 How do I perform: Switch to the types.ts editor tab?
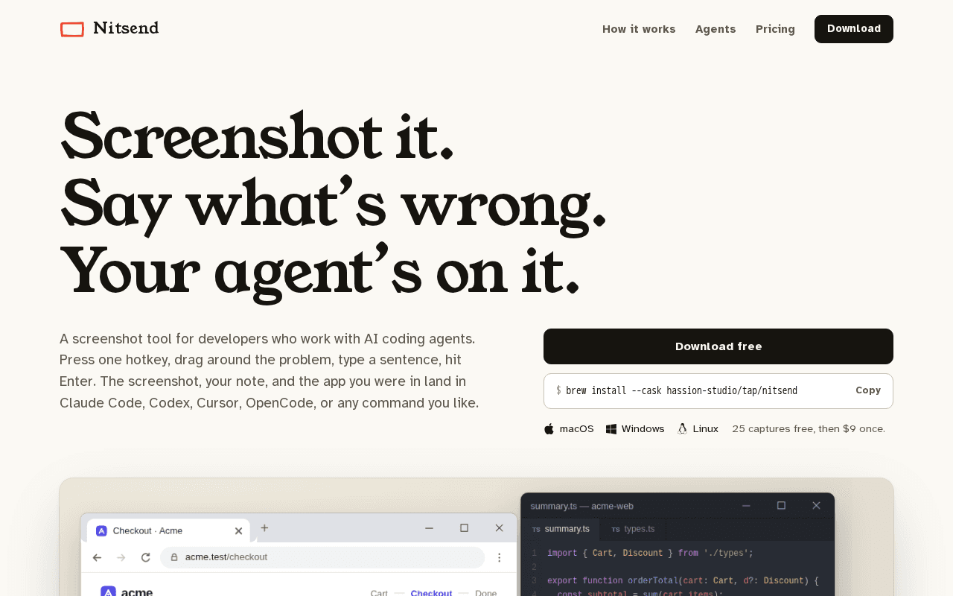[633, 529]
